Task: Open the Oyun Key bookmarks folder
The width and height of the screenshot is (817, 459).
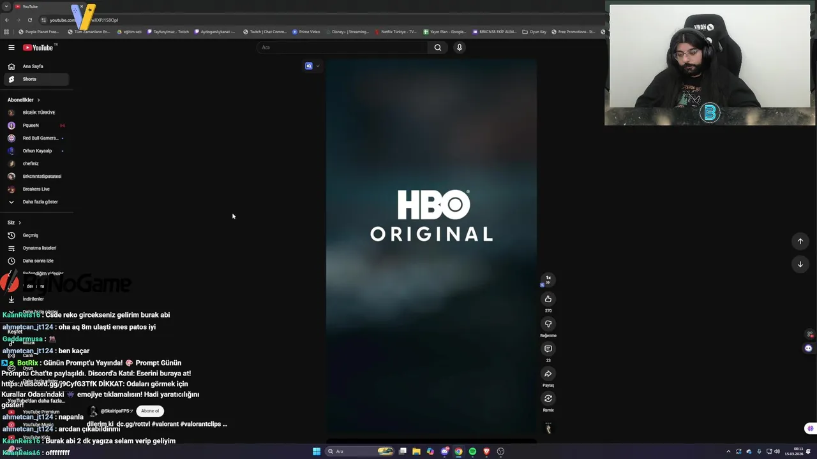Action: [x=534, y=31]
